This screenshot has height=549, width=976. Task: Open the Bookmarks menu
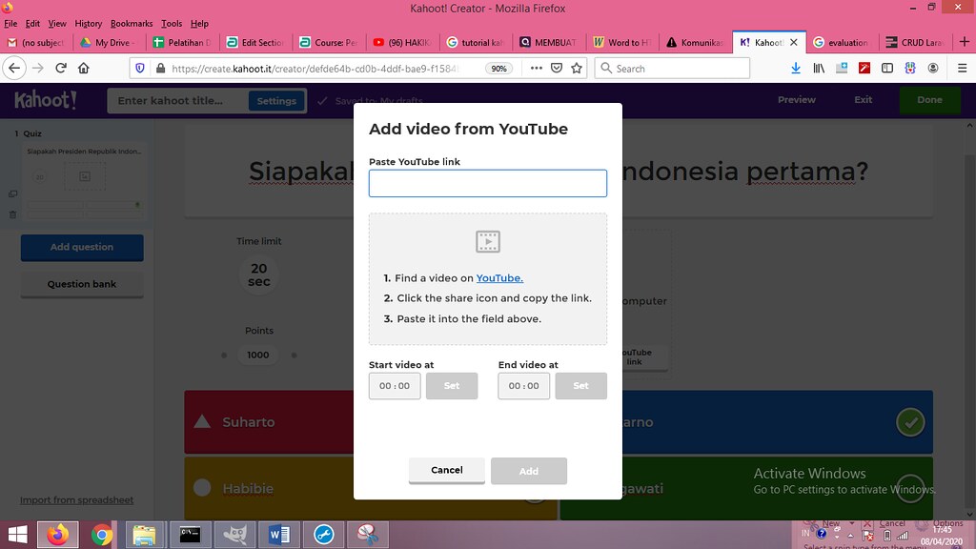(x=132, y=24)
